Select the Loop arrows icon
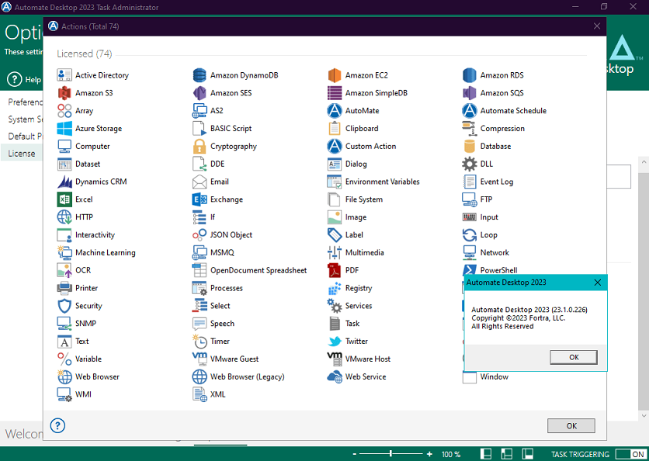The width and height of the screenshot is (649, 461). click(470, 234)
